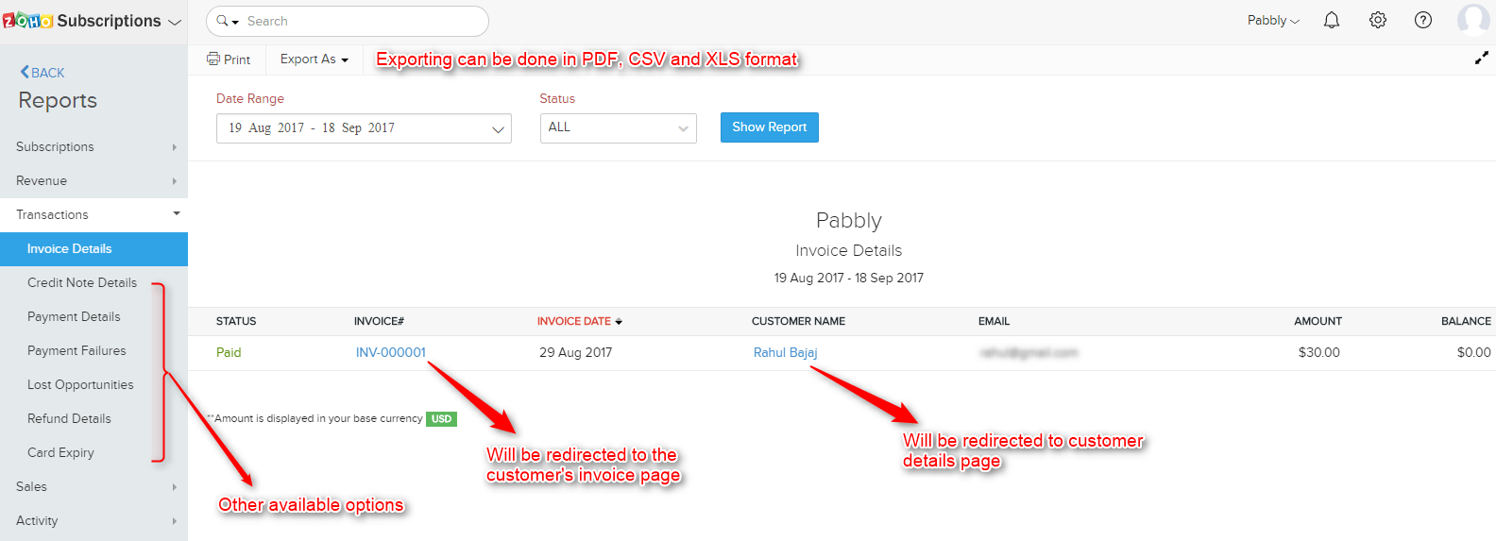Toggle full screen expand icon

click(1482, 59)
